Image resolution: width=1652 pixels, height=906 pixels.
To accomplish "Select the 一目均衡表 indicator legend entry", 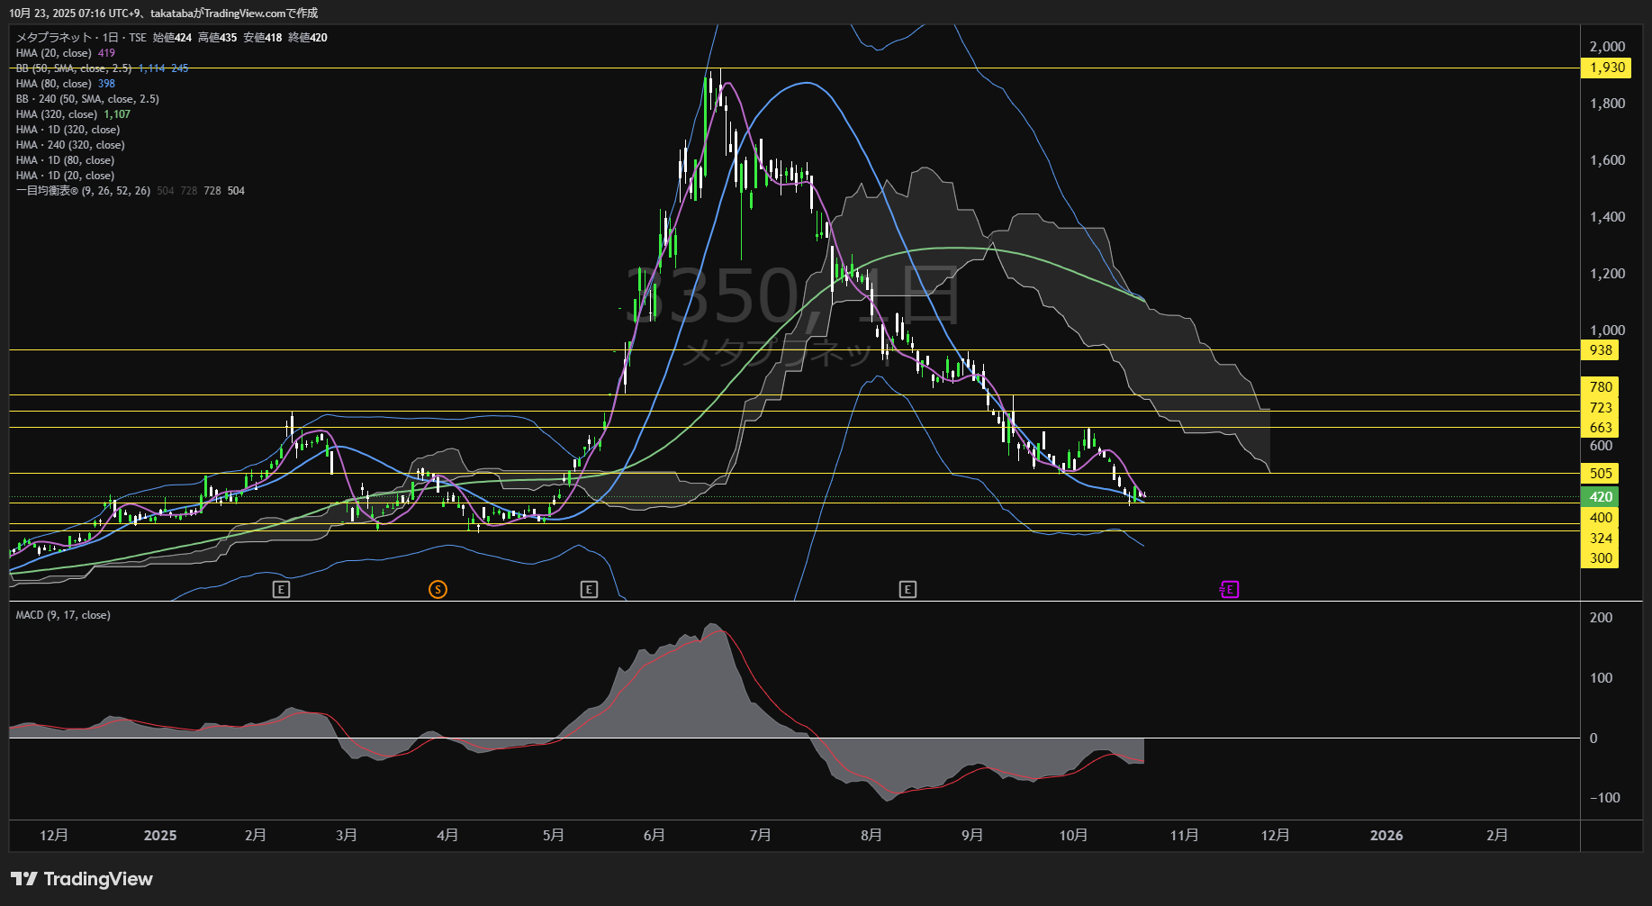I will [83, 191].
